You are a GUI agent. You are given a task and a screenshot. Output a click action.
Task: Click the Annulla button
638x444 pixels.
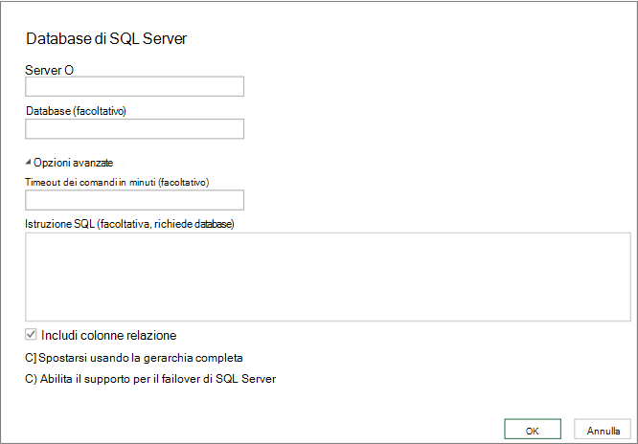pos(603,430)
